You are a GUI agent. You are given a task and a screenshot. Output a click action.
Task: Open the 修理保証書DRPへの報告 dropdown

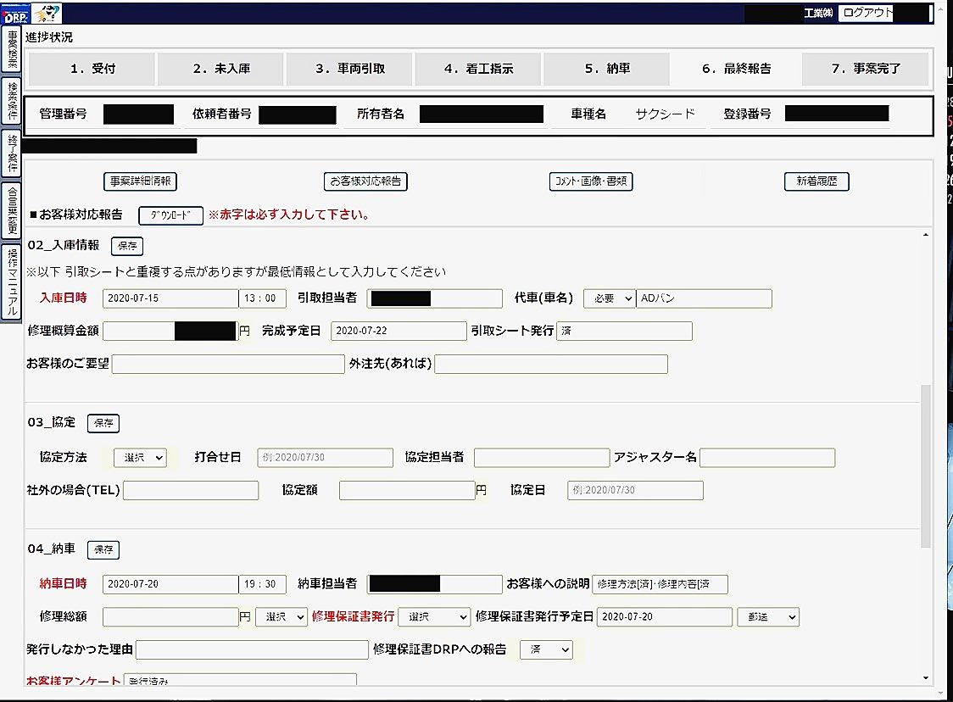[x=546, y=649]
